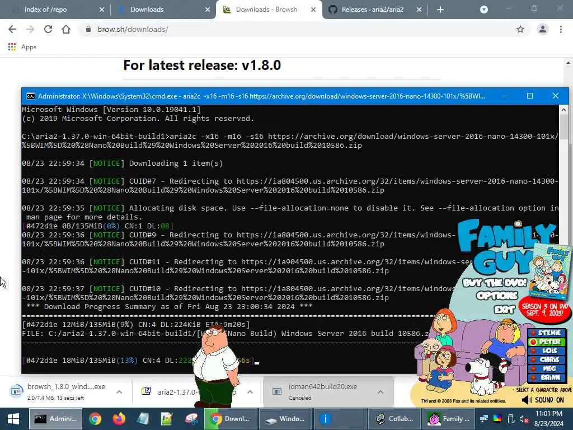Reload the brow.sh page
Viewport: 573px width, 430px height.
click(48, 29)
